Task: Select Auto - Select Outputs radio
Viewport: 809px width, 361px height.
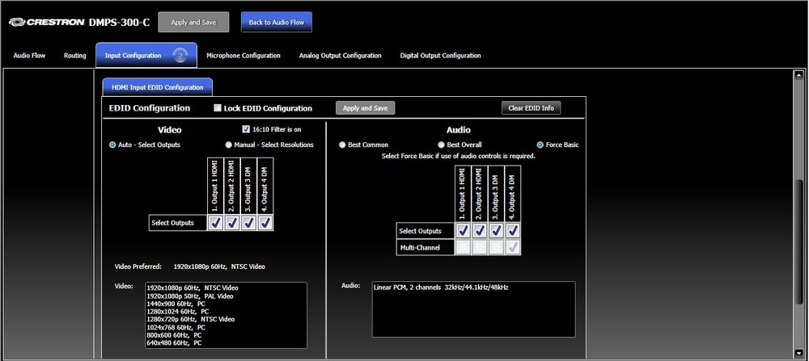Action: [112, 145]
